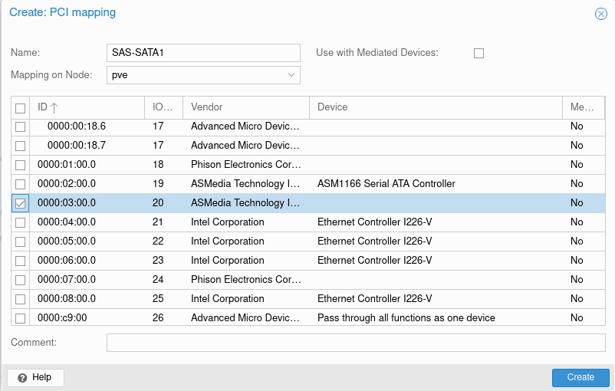Click the Mediated Devices column header
The height and width of the screenshot is (391, 615).
582,107
